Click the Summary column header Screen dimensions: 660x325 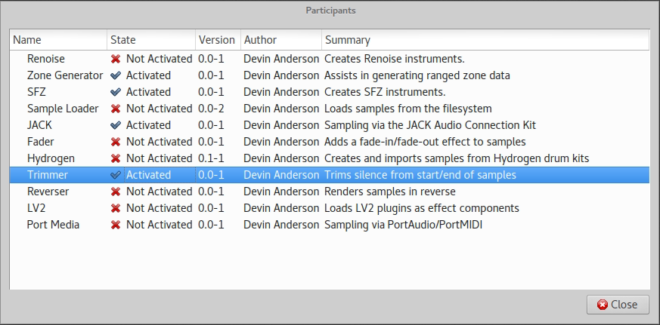click(x=484, y=40)
